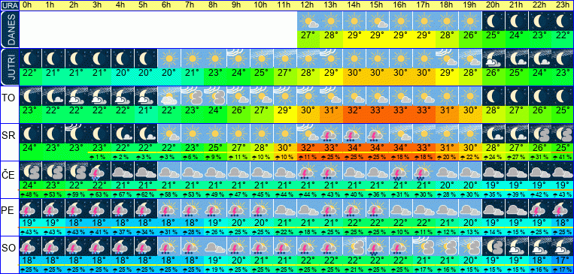Click the JUTRI 18h windy sun-cloud icon
The width and height of the screenshot is (574, 274).
(448, 59)
